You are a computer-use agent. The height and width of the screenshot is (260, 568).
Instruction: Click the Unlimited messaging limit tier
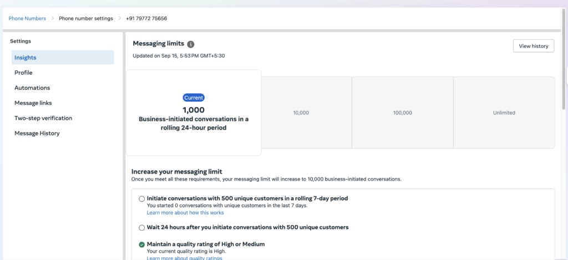coord(504,113)
